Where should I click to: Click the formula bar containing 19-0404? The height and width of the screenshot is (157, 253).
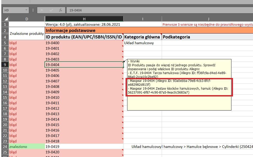[x=156, y=10]
